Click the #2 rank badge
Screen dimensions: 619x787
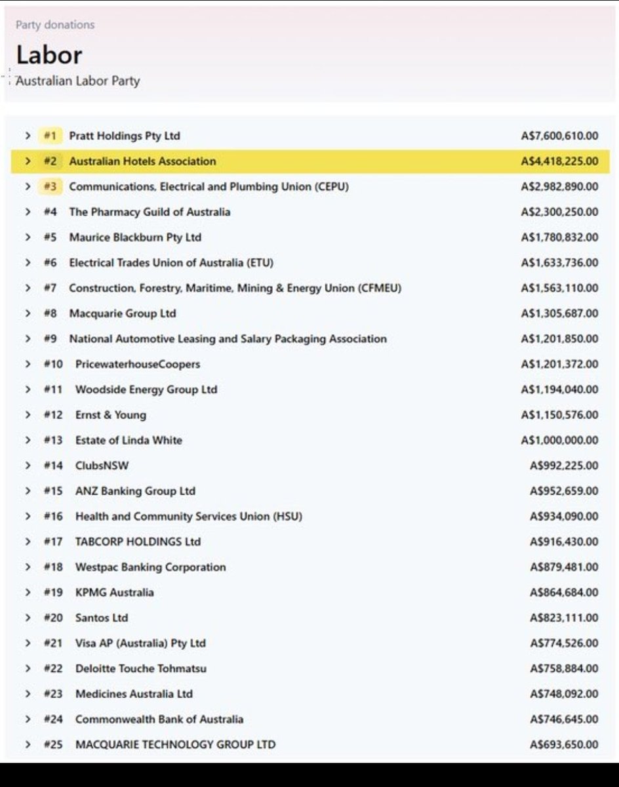pyautogui.click(x=50, y=161)
